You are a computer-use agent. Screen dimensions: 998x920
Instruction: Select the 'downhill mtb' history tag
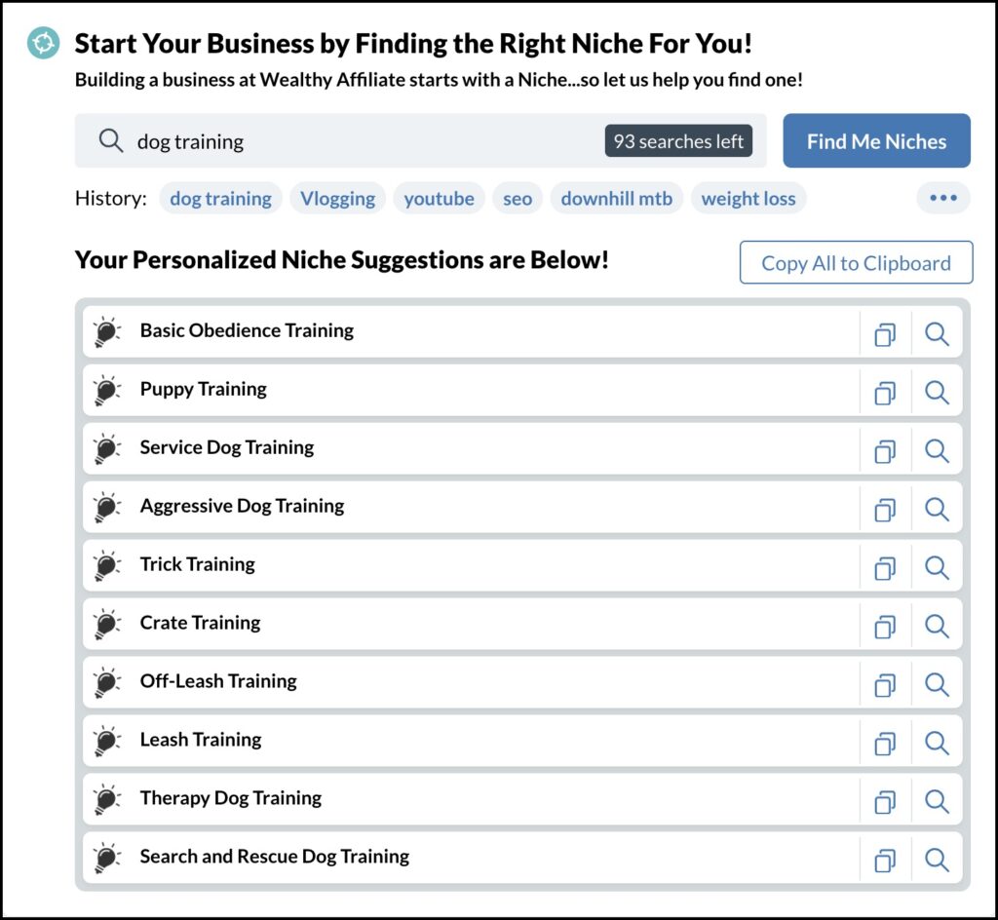point(616,199)
